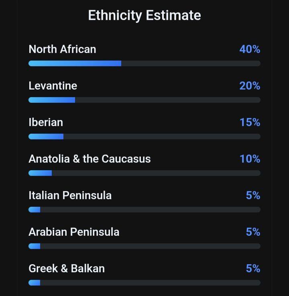
Task: Click the Anatolia & the Caucasus bar
Action: point(144,173)
